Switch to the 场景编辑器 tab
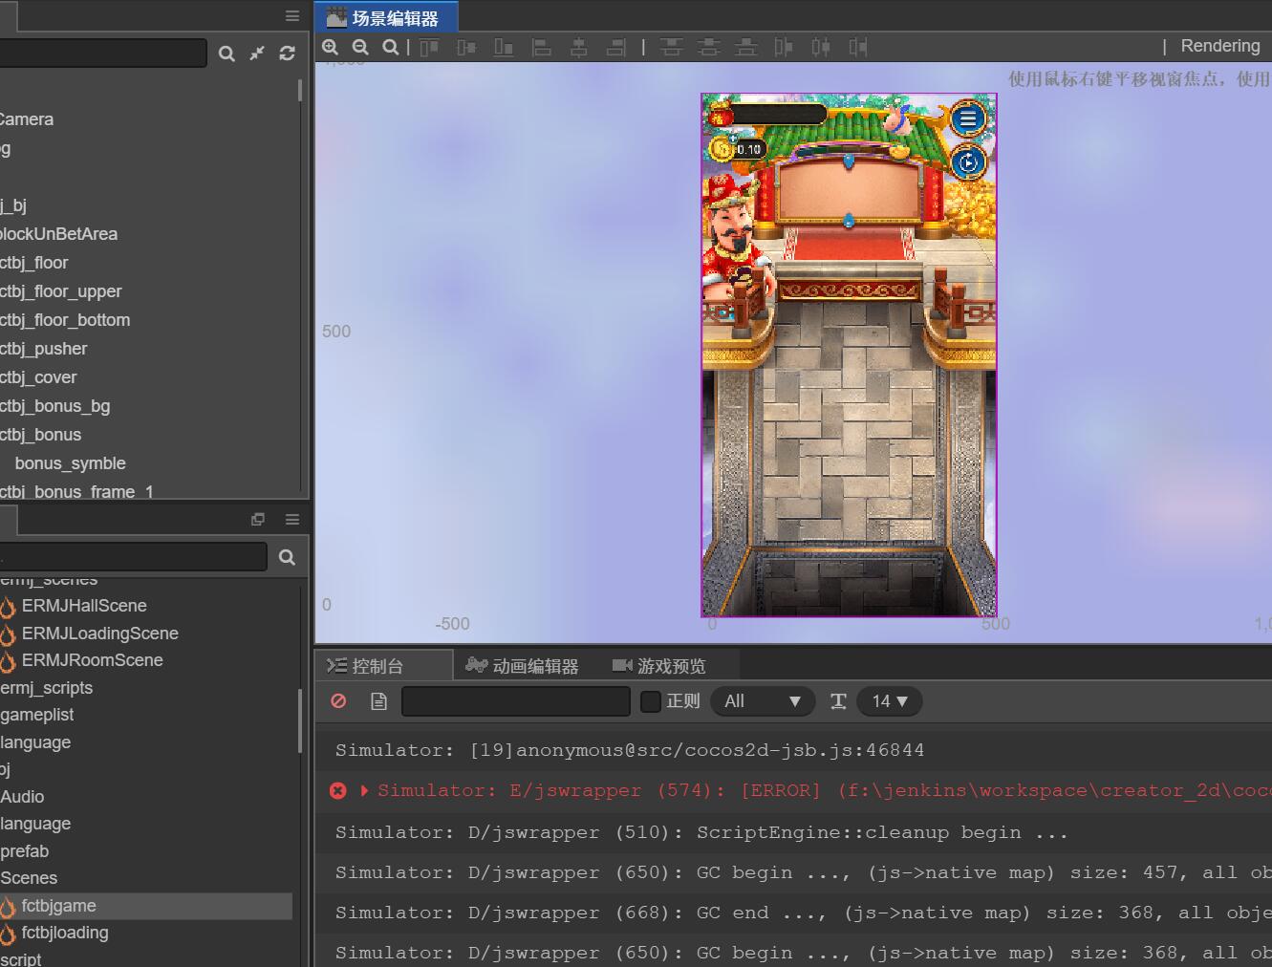Viewport: 1272px width, 967px height. (x=386, y=17)
